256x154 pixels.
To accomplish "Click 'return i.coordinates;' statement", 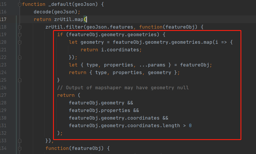I will 111,50.
